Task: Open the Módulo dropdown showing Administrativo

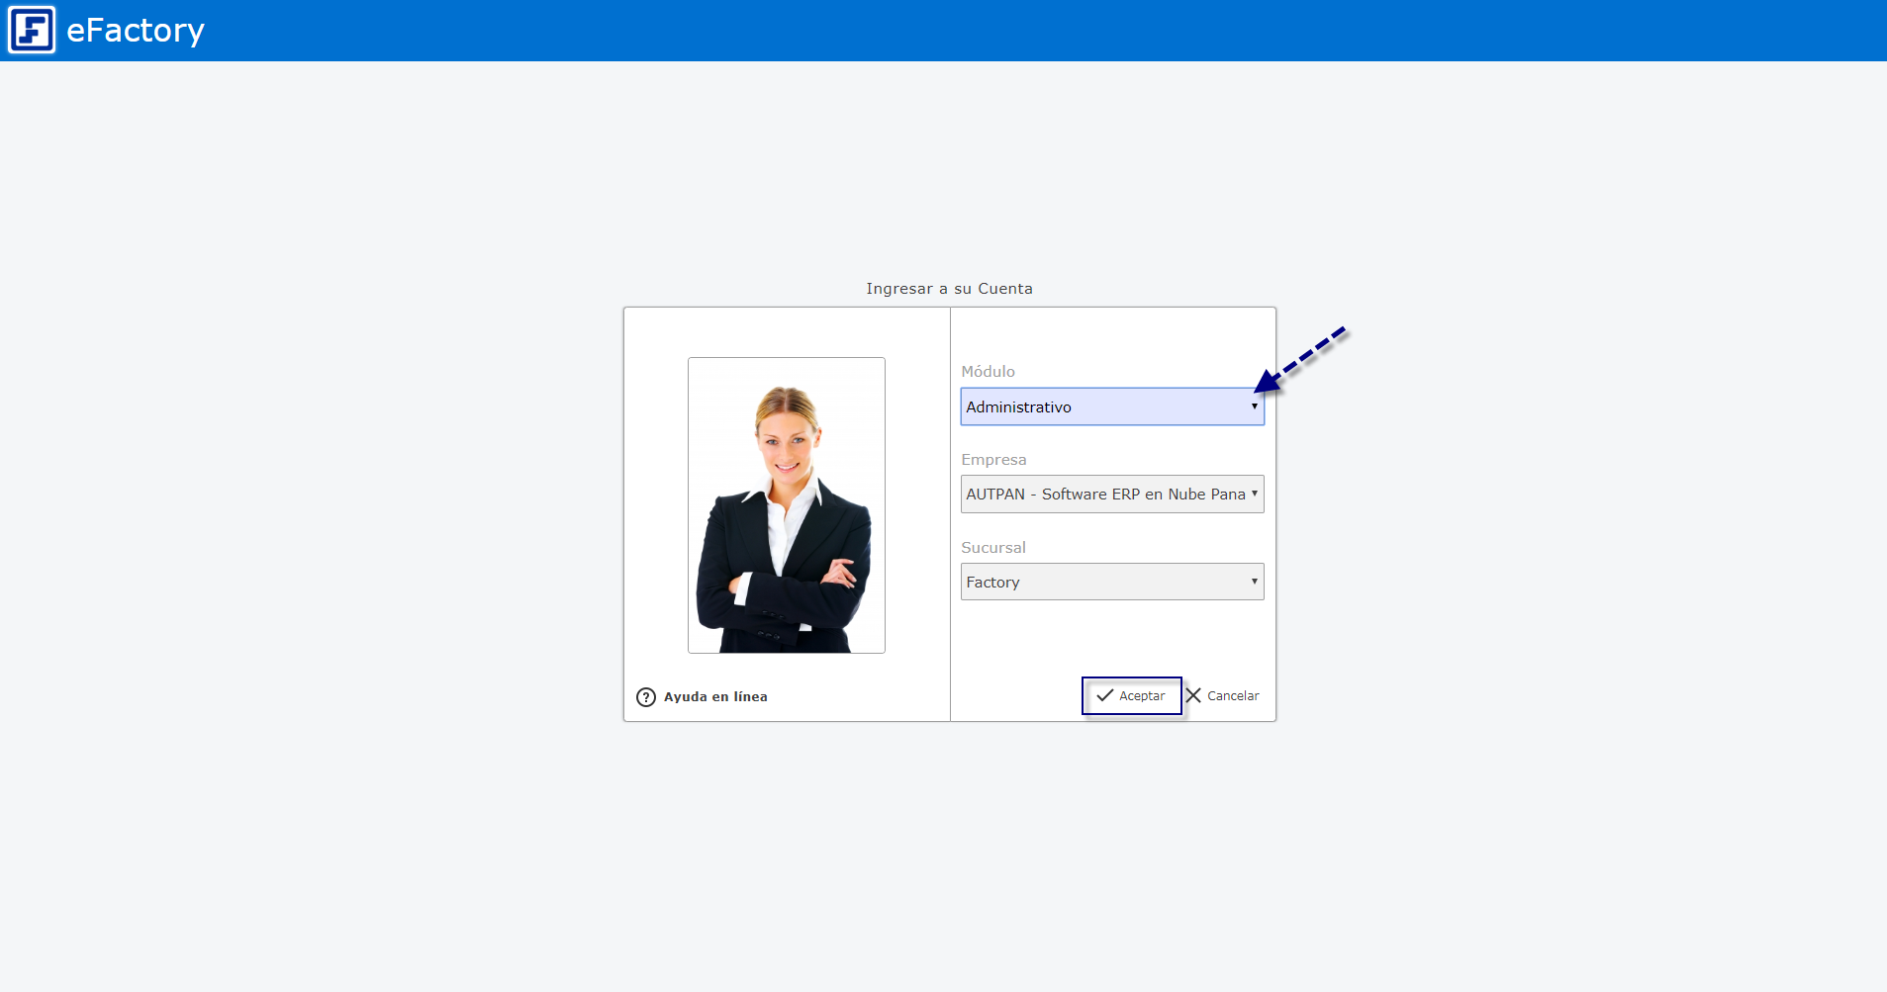Action: [1112, 406]
